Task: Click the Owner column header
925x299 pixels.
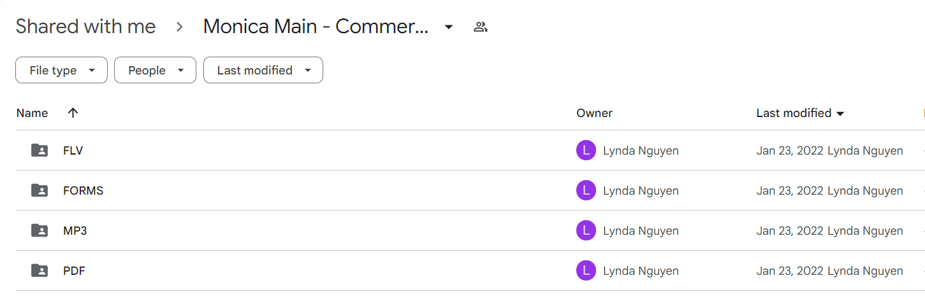Action: [594, 113]
